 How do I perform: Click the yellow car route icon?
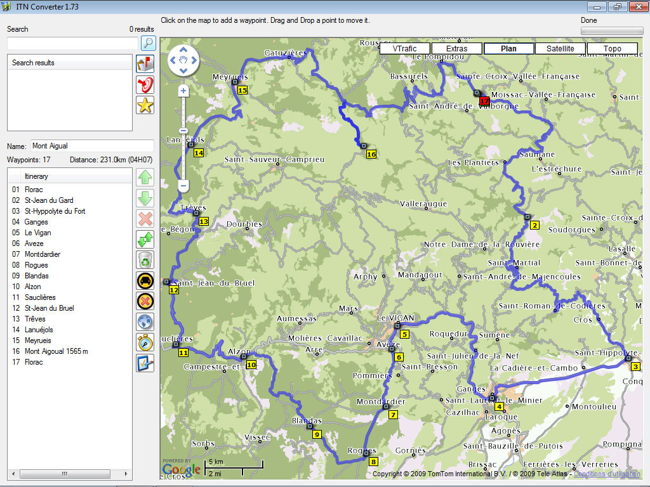click(x=145, y=281)
